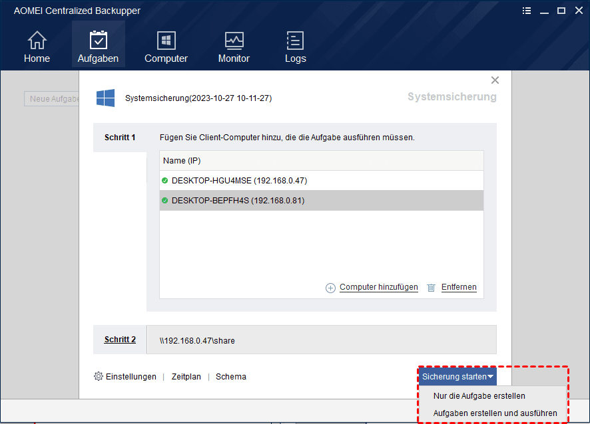590x424 pixels.
Task: Select the Schritt 1 step label
Action: [x=120, y=138]
